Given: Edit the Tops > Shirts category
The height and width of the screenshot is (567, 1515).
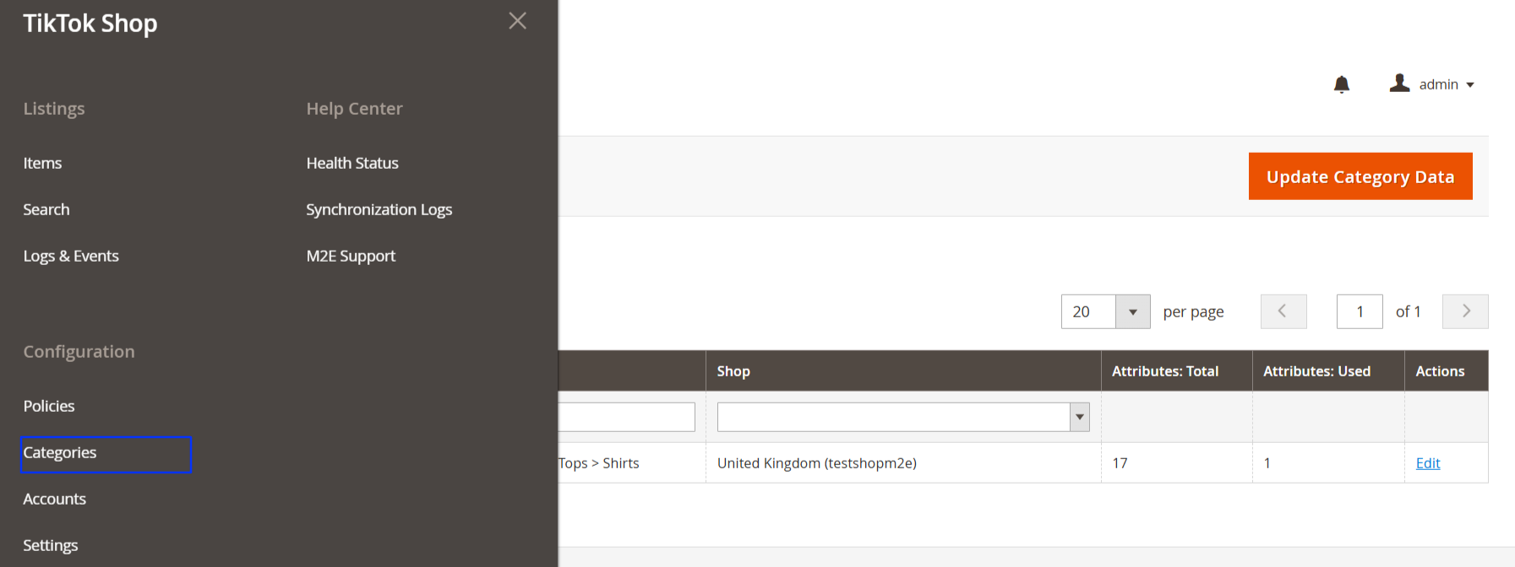Looking at the screenshot, I should pyautogui.click(x=1428, y=463).
